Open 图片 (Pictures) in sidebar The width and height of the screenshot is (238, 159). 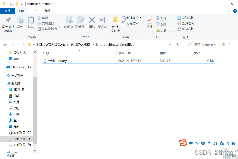(x=14, y=102)
